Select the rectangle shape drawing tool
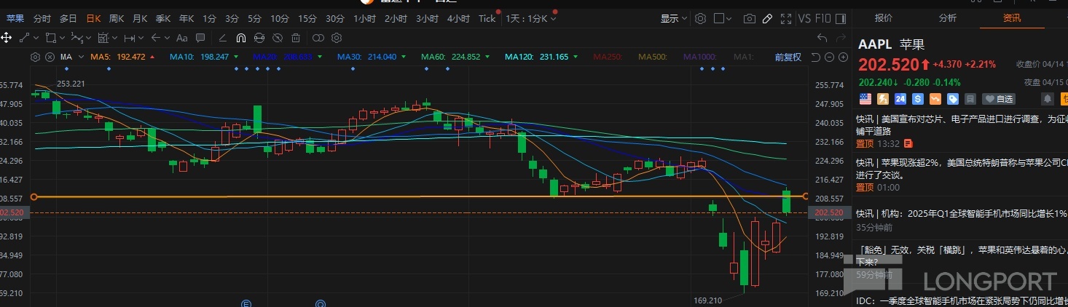 click(51, 38)
